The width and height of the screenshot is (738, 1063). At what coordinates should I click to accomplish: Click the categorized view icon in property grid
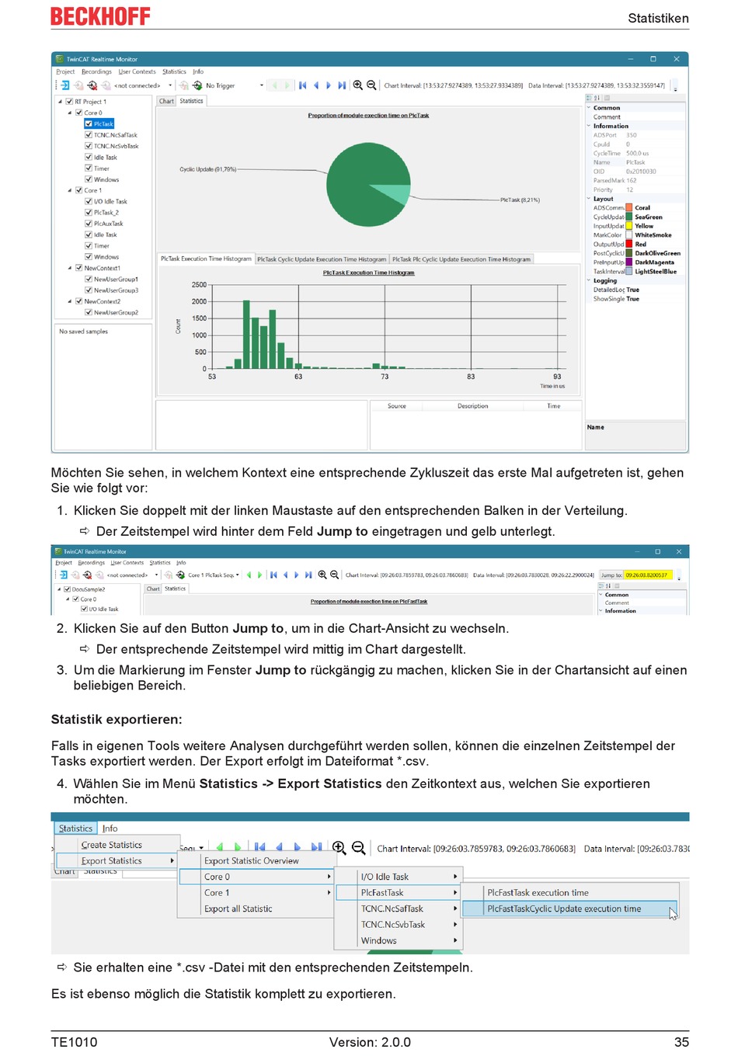click(589, 98)
